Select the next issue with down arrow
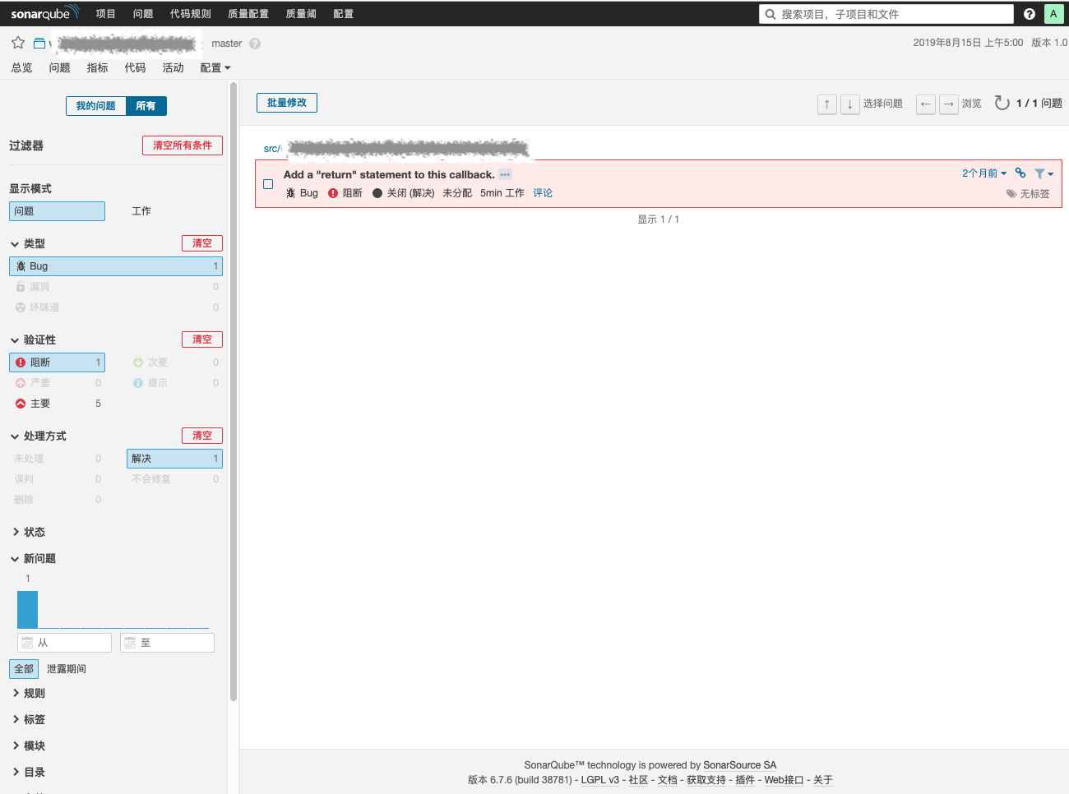The height and width of the screenshot is (794, 1069). pos(850,104)
